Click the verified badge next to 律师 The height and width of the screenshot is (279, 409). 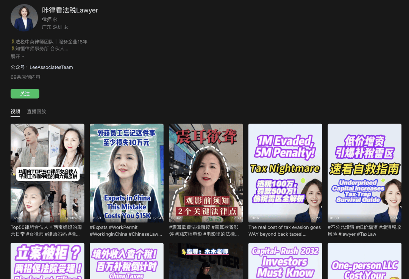[55, 20]
